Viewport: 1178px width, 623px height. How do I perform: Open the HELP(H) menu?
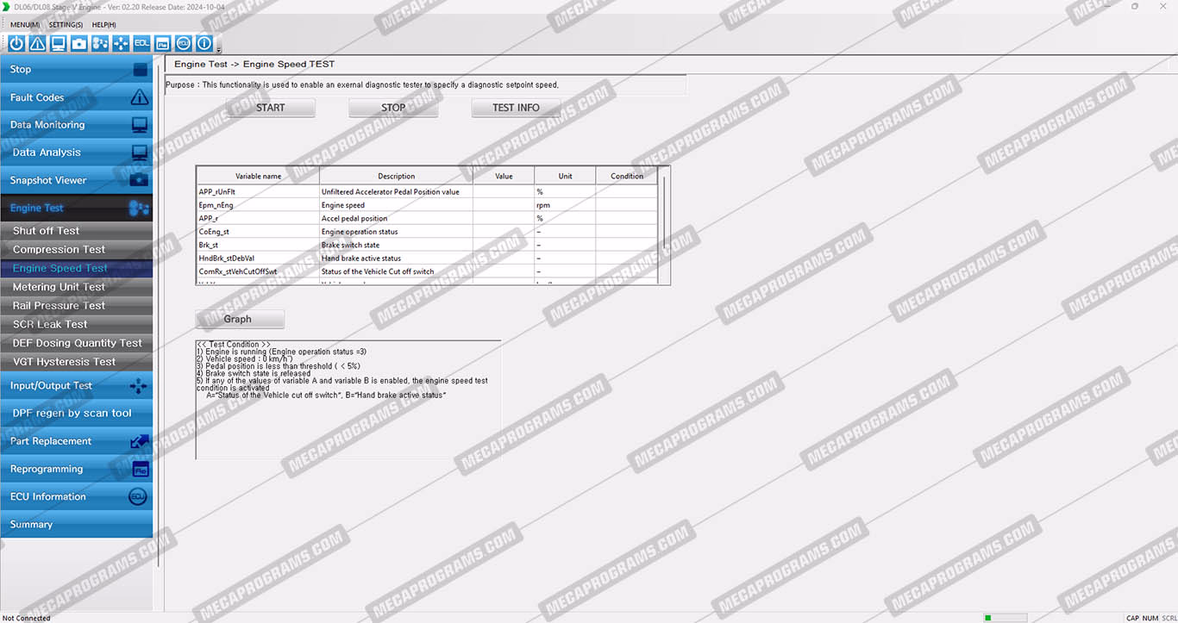(103, 25)
